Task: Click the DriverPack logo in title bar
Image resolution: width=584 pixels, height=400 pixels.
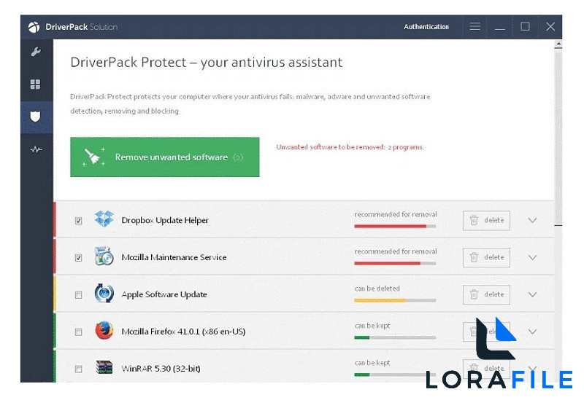Action: pyautogui.click(x=34, y=27)
